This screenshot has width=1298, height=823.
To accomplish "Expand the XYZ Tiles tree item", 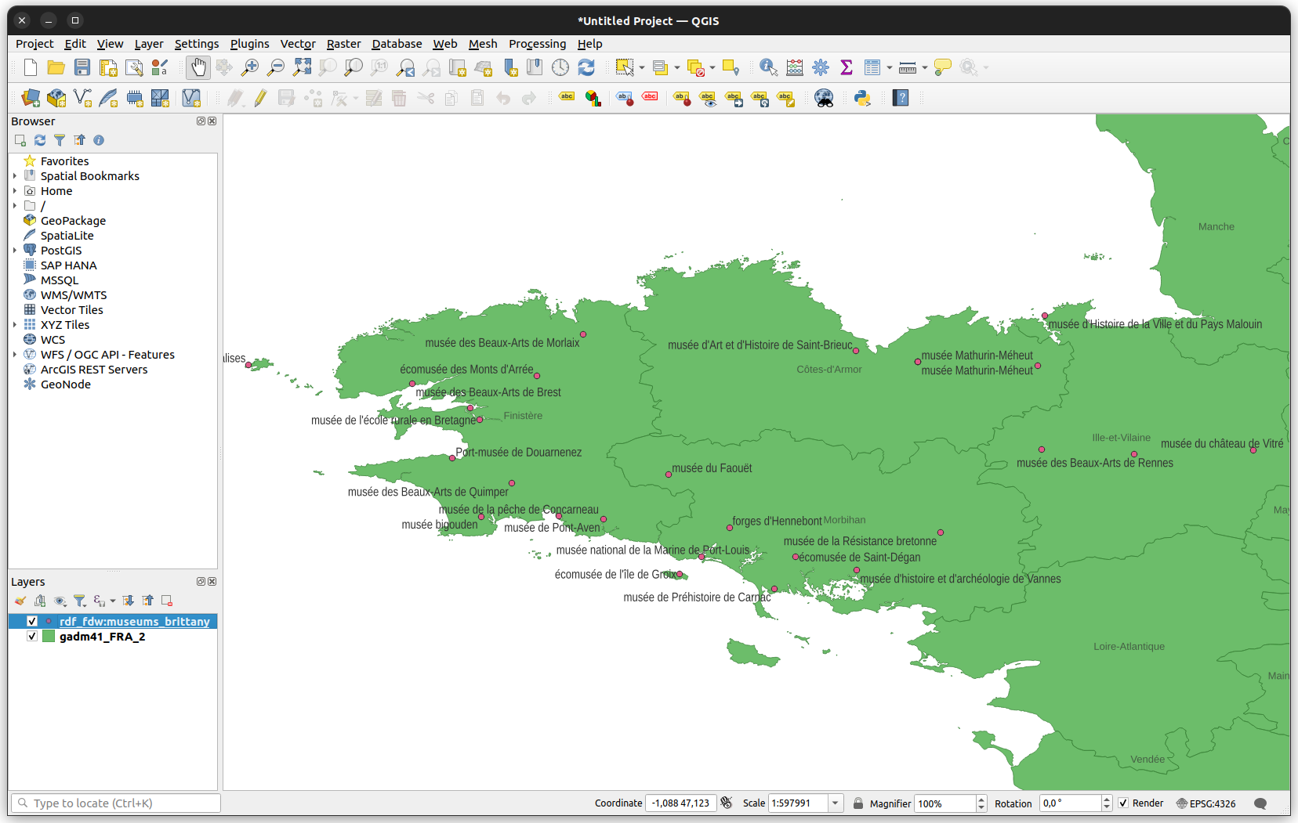I will [15, 325].
